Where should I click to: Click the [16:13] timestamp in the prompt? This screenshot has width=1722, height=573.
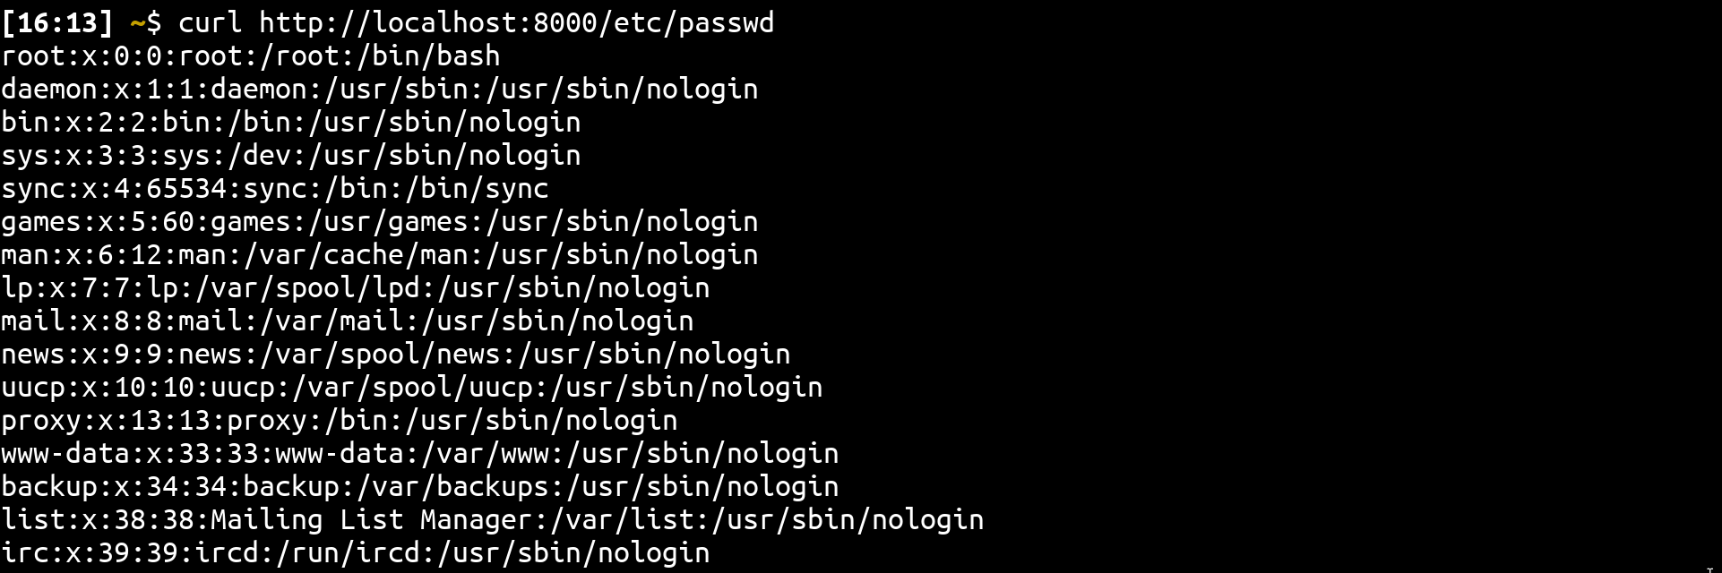click(x=57, y=22)
